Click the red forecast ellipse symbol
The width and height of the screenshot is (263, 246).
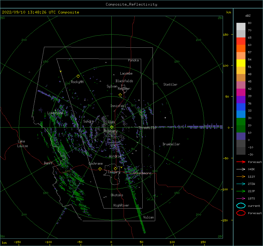[x=241, y=213]
